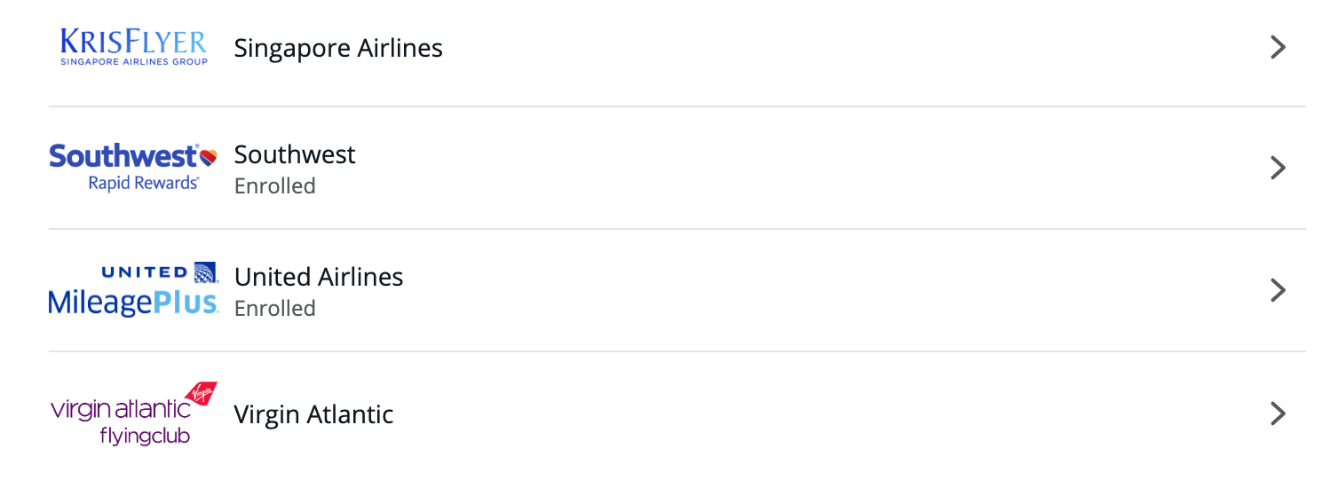1330x488 pixels.
Task: Click the Rapid Rewards text in Southwest logo
Action: point(143,183)
